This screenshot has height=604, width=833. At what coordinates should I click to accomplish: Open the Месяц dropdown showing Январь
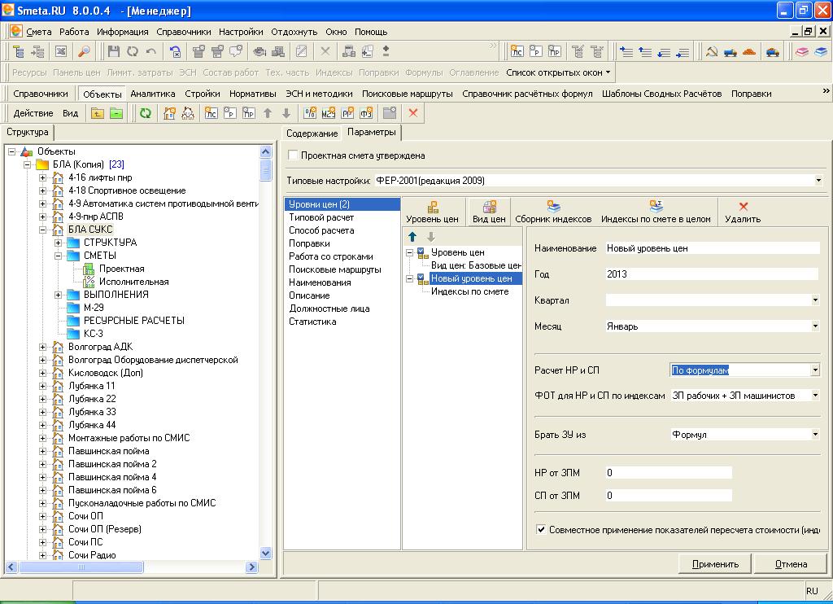[x=815, y=326]
